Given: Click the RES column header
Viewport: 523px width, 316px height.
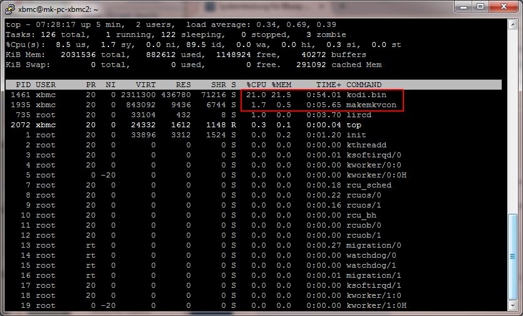Looking at the screenshot, I should [184, 85].
